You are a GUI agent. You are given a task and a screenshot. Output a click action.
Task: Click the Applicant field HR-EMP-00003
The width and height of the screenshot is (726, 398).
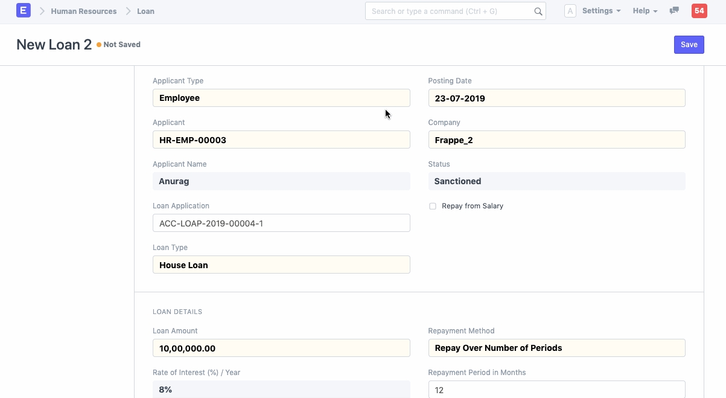pyautogui.click(x=281, y=140)
